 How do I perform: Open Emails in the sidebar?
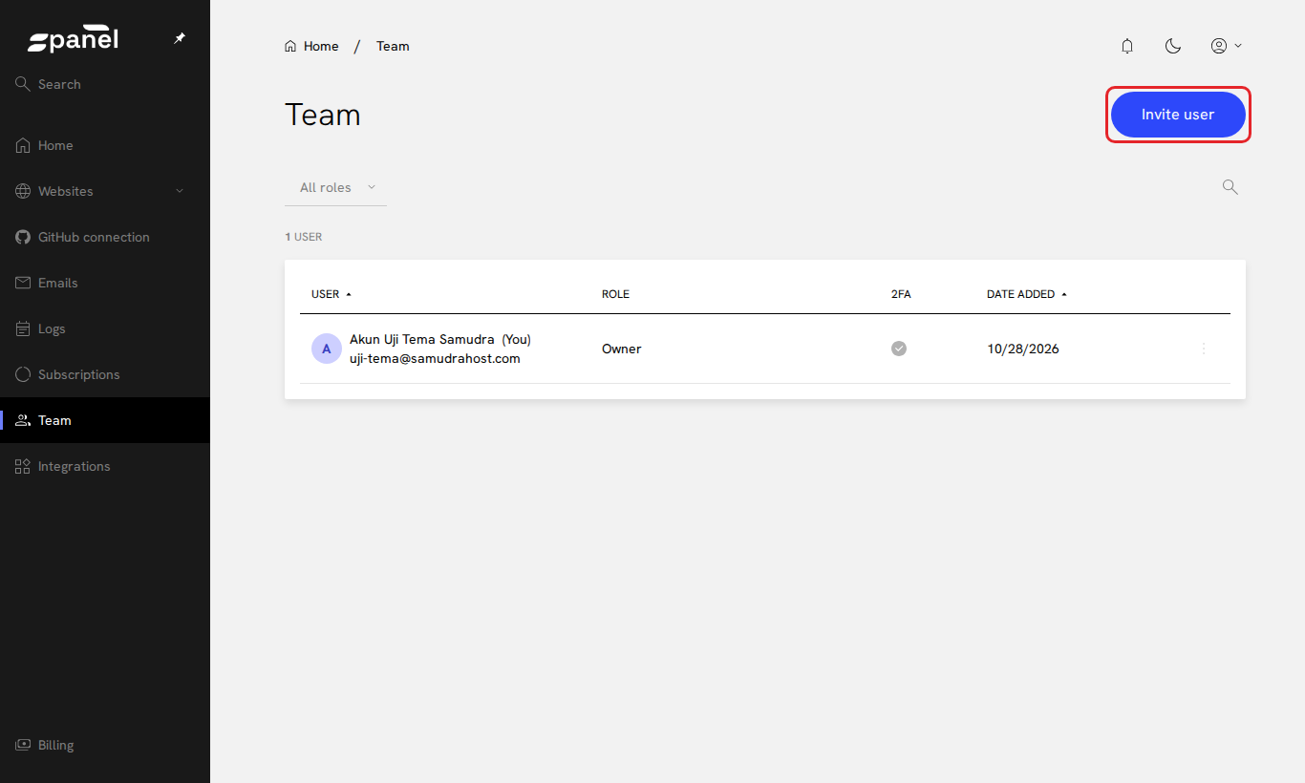point(105,283)
